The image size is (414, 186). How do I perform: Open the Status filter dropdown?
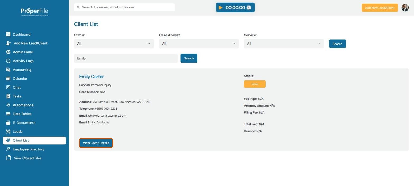point(114,44)
